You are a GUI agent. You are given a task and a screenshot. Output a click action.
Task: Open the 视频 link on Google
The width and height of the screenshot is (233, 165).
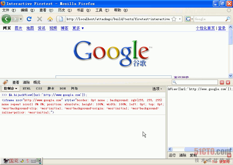click(53, 28)
